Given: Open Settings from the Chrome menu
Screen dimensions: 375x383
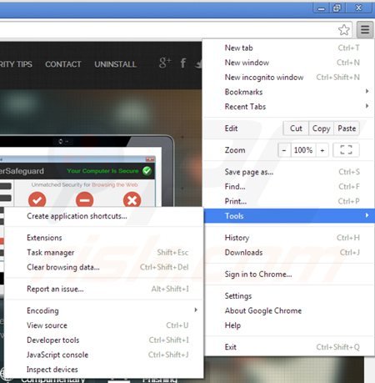Looking at the screenshot, I should (x=289, y=296).
